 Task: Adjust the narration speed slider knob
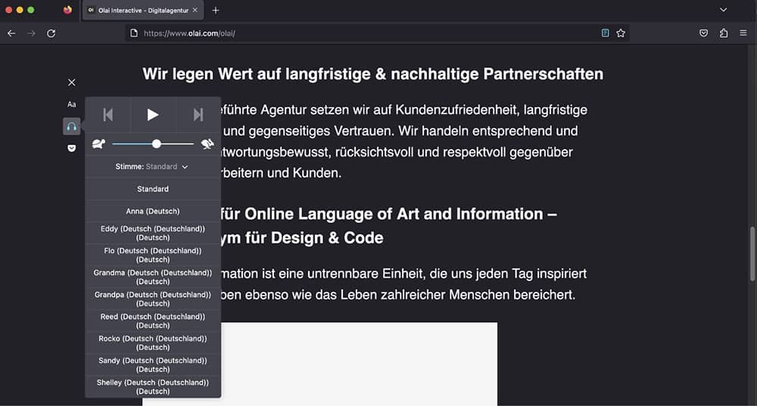pyautogui.click(x=157, y=144)
